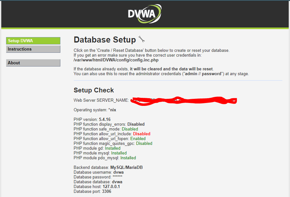Click the 'admin // password' credentials text
290x197 pixels.
[x=203, y=74]
